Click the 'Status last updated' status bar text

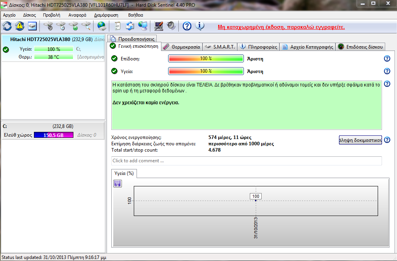pyautogui.click(x=54, y=257)
